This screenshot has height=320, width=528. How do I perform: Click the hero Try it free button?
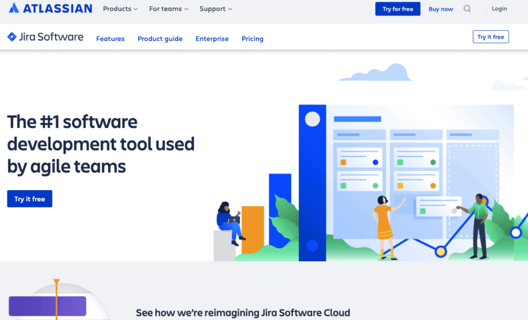[30, 199]
